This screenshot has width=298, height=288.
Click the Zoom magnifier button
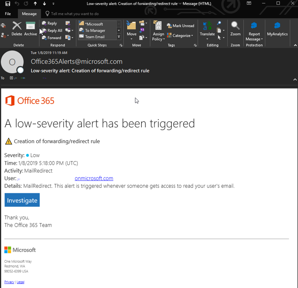point(235,29)
